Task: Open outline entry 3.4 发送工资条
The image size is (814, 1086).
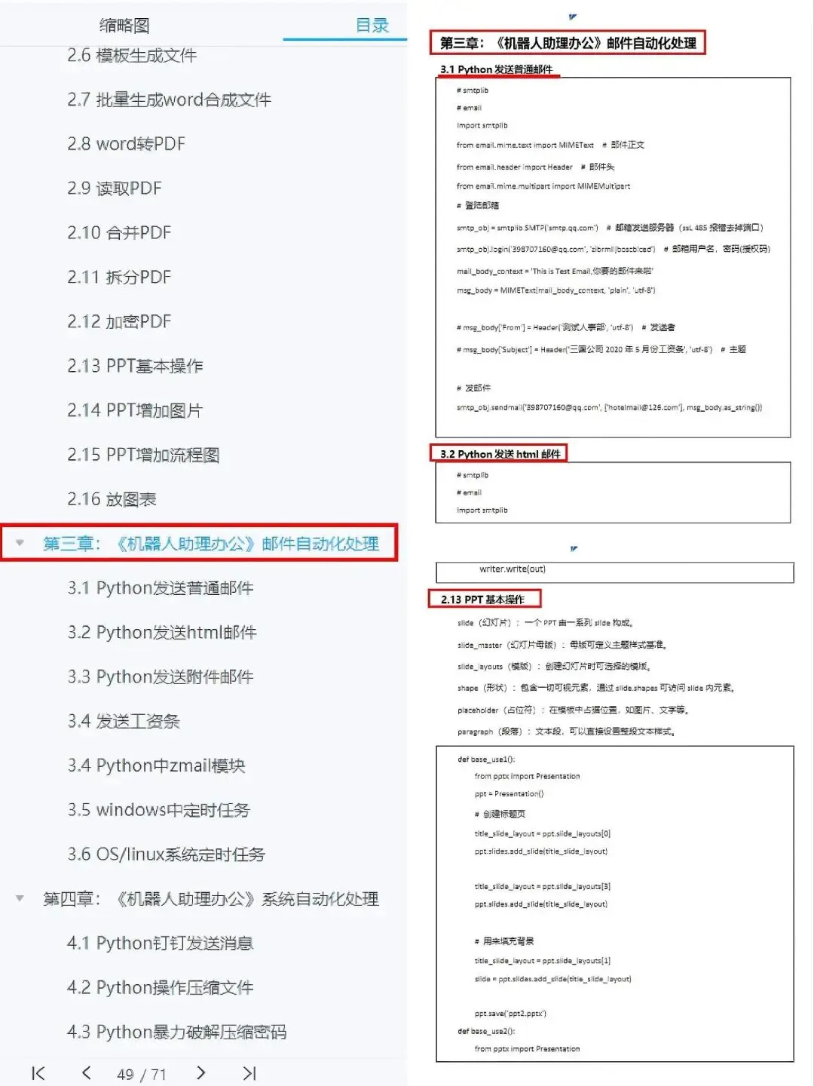Action: pyautogui.click(x=124, y=722)
